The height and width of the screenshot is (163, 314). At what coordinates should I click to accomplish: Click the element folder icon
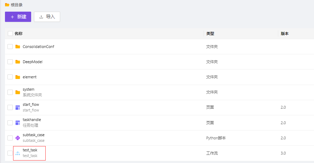coord(18,77)
